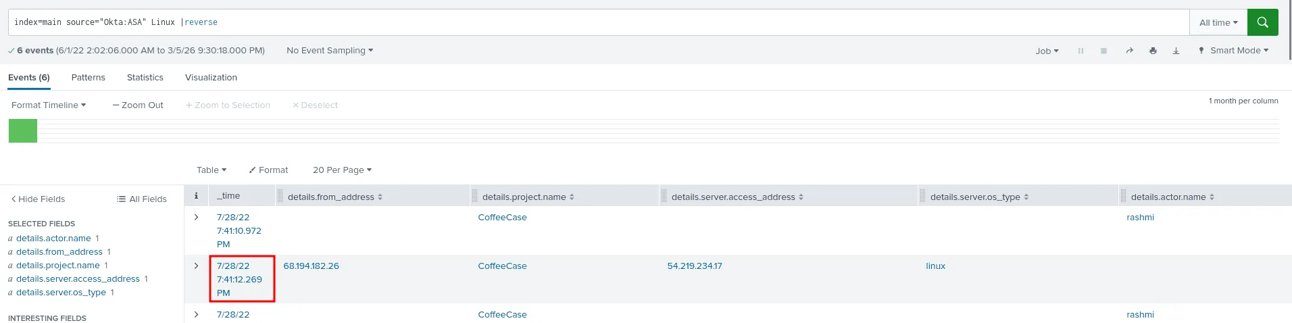Screen dimensions: 1292x323
Task: Select the green timeline bar
Action: pyautogui.click(x=23, y=130)
